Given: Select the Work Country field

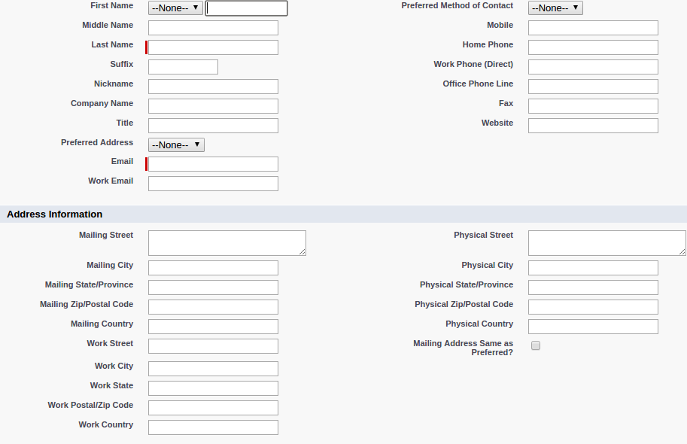Looking at the screenshot, I should tap(214, 427).
